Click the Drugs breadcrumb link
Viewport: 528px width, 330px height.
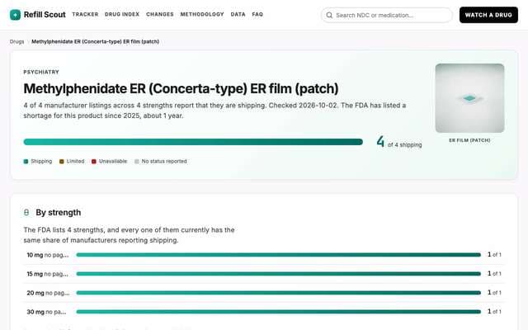(x=16, y=42)
